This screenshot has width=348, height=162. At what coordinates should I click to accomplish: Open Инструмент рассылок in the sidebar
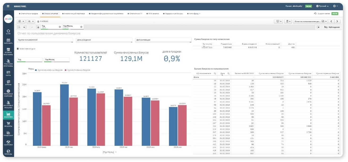coord(8,104)
